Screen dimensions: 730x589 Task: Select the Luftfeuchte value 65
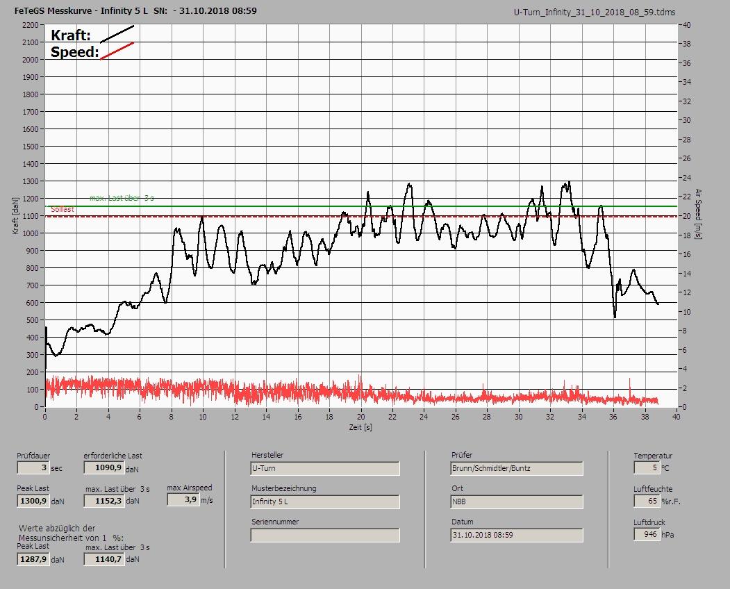[646, 501]
